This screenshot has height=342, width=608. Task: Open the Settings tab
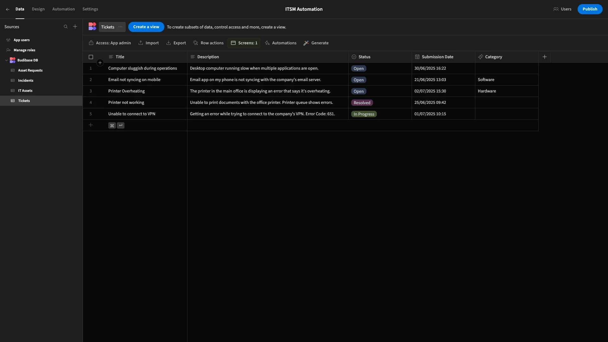(x=90, y=9)
